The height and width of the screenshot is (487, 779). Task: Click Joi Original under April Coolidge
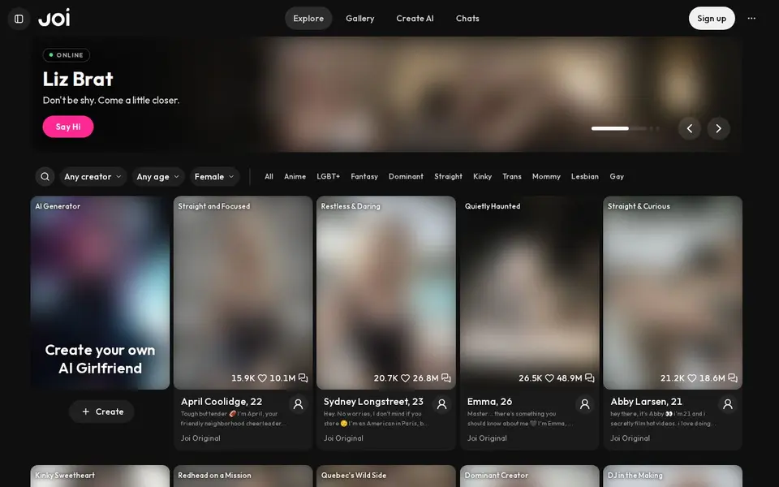pyautogui.click(x=200, y=438)
